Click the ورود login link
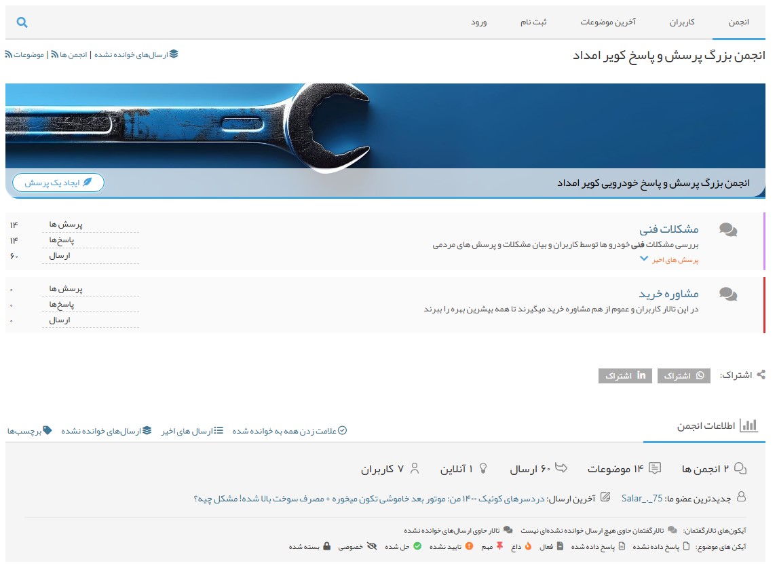Screen dimensions: 777x572 (x=478, y=22)
